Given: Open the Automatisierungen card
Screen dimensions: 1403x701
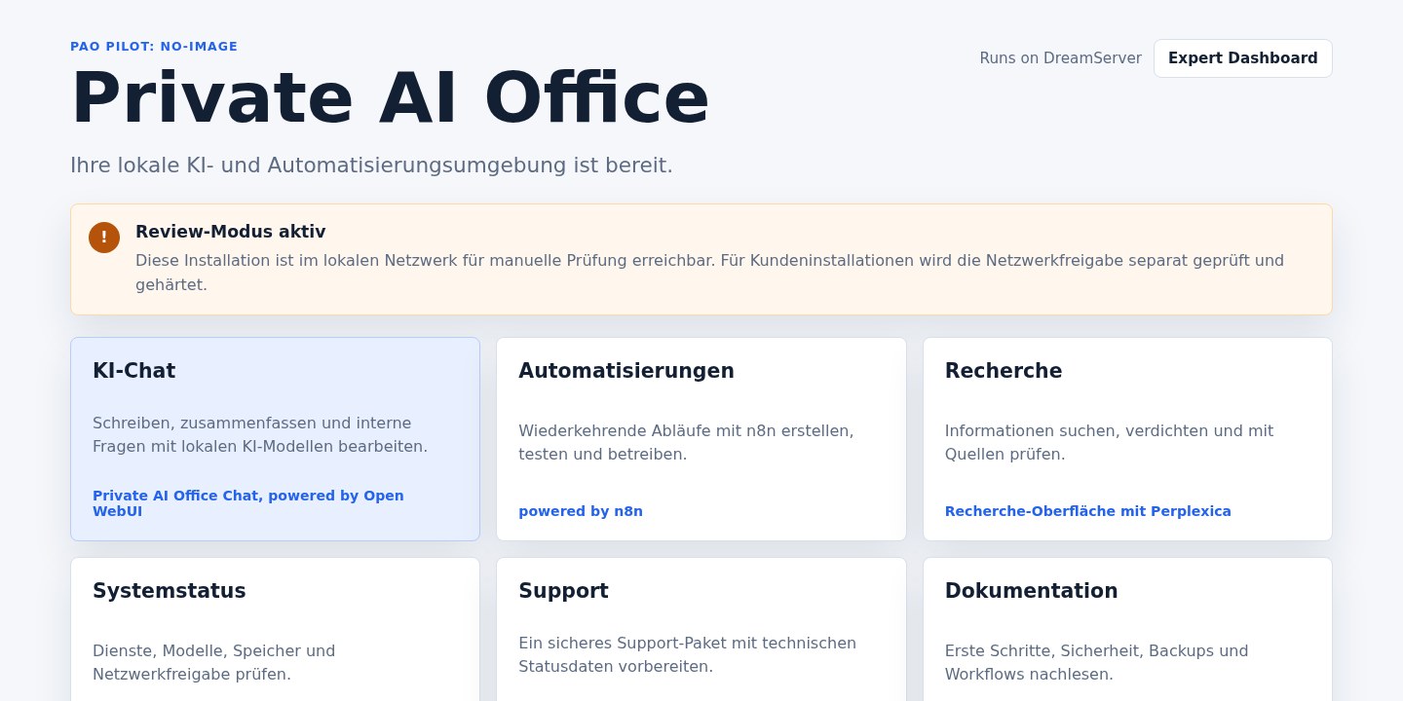Looking at the screenshot, I should point(701,439).
